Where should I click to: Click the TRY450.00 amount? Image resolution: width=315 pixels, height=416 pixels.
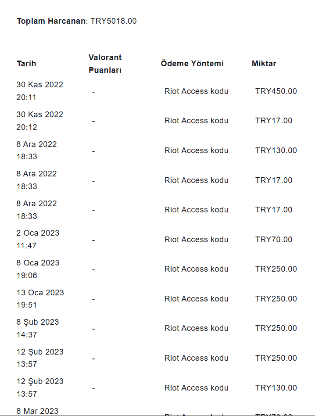(x=276, y=91)
